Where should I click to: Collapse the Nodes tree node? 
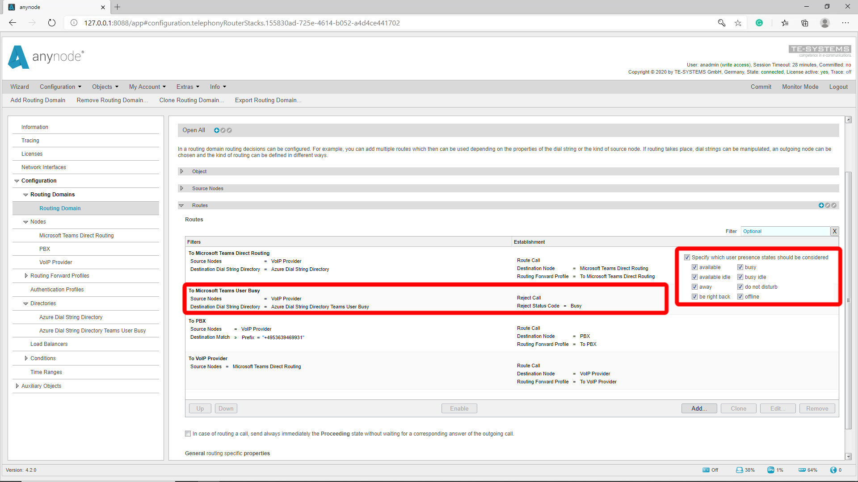[x=25, y=222]
